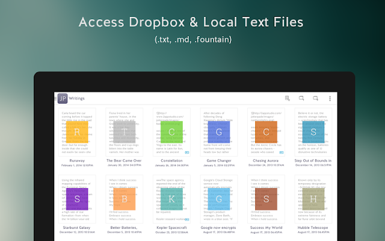Click the image badge on the Kepler Spacecraft preview
The width and height of the screenshot is (385, 241).
(x=187, y=219)
